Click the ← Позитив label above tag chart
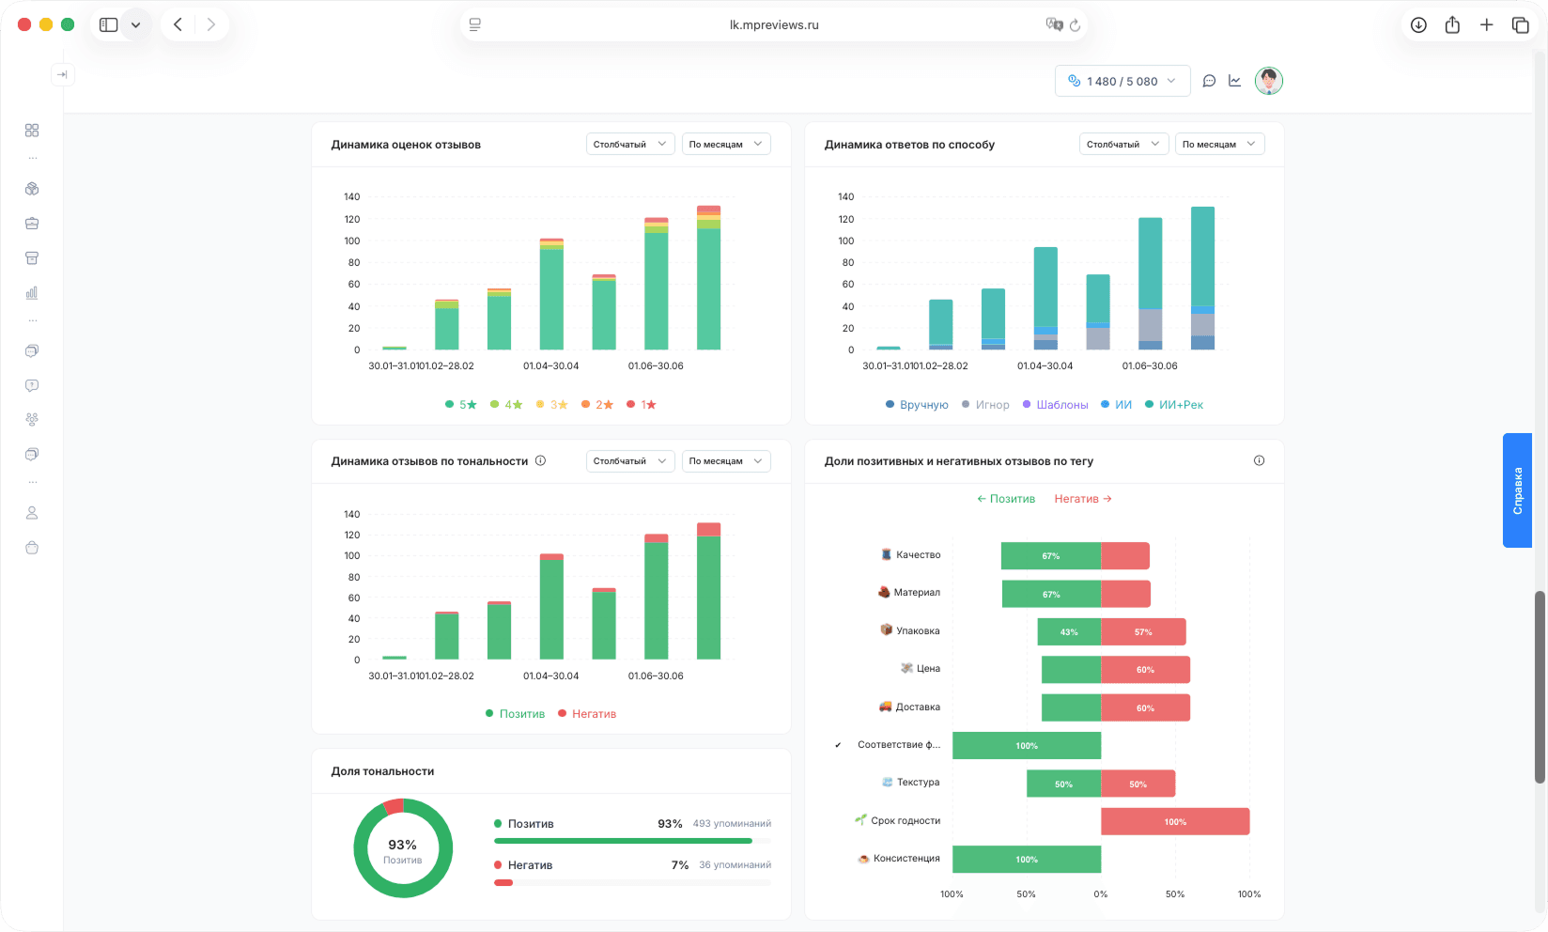Screen dimensions: 1548x932 1006,499
